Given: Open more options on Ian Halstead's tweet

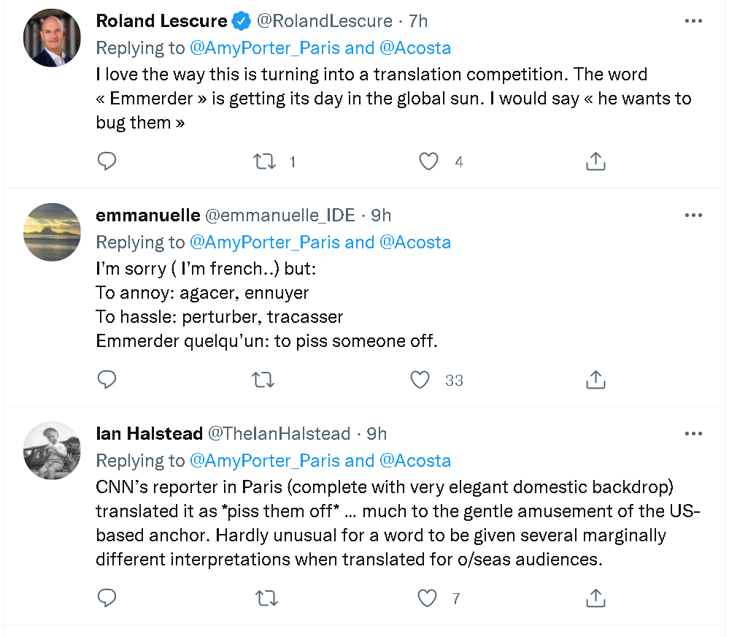Looking at the screenshot, I should point(693,433).
